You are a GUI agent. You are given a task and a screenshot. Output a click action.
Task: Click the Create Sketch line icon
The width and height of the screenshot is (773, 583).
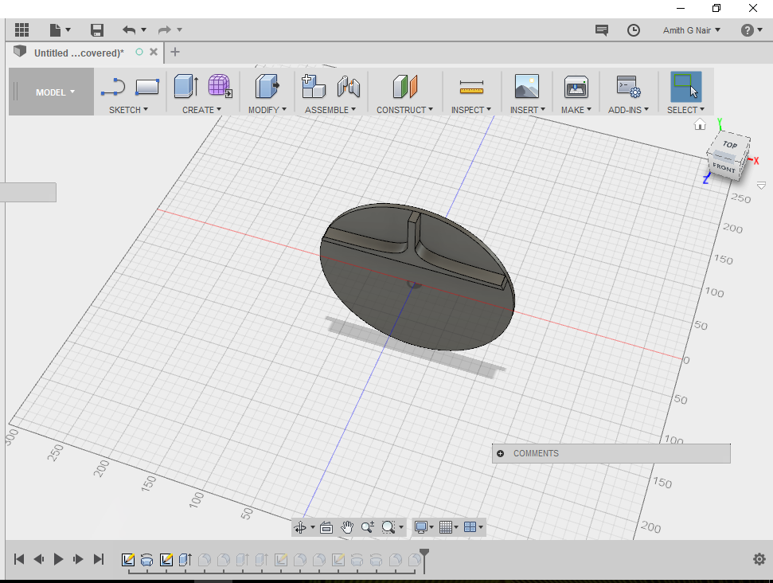(x=114, y=86)
